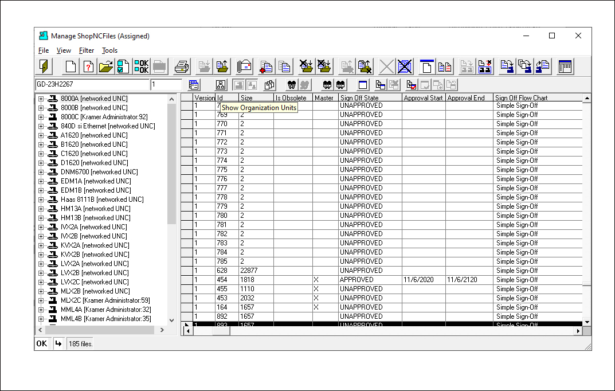Expand the MML4B [Kramer Administrator:35] node
This screenshot has width=615, height=391.
41,319
